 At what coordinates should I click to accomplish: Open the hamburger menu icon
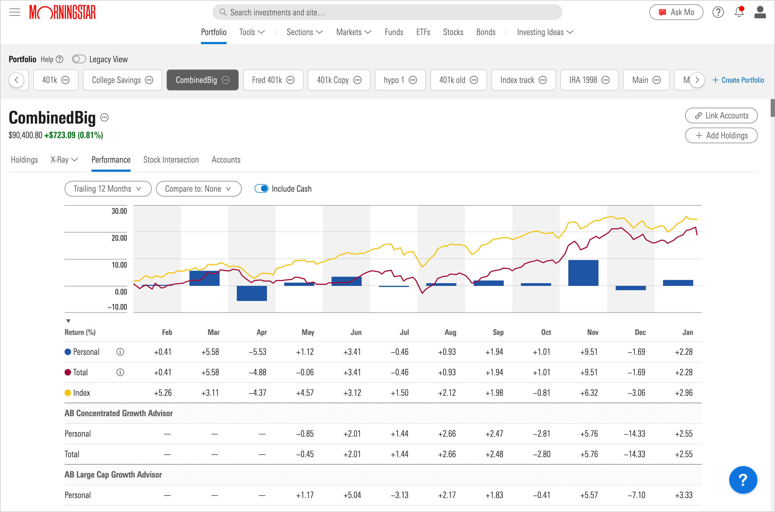click(15, 12)
